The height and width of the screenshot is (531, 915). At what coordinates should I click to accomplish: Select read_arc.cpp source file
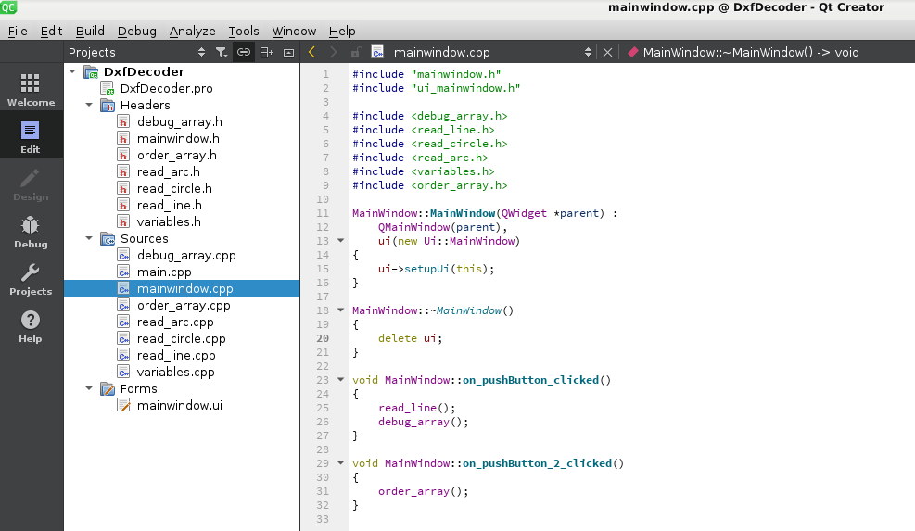175,322
